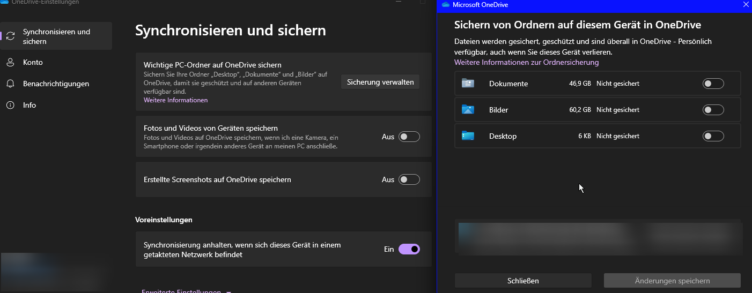Image resolution: width=752 pixels, height=293 pixels.
Task: Enable backup for Bilder folder
Action: coord(713,110)
